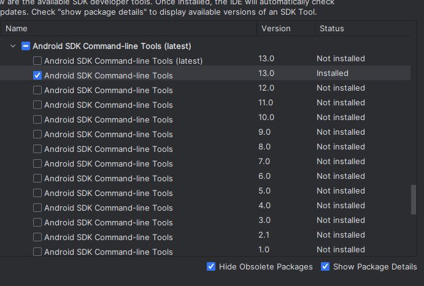Check Command-line Tools version 8.0
Screen dimensions: 424x286
[x=37, y=149]
